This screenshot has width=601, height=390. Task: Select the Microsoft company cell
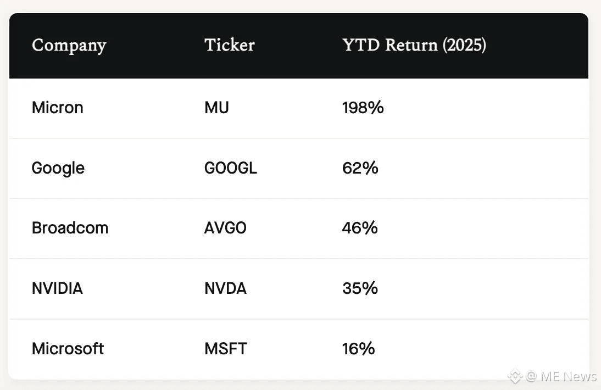click(x=68, y=349)
